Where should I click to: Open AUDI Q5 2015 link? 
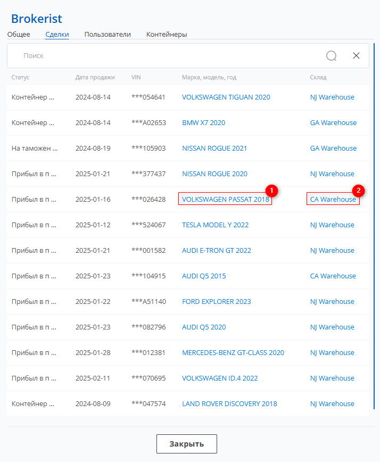204,276
